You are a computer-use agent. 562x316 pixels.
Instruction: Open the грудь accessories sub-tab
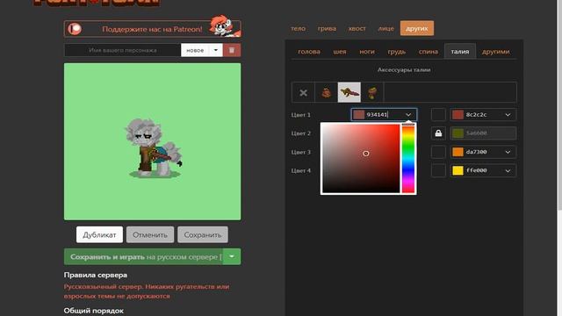point(396,52)
